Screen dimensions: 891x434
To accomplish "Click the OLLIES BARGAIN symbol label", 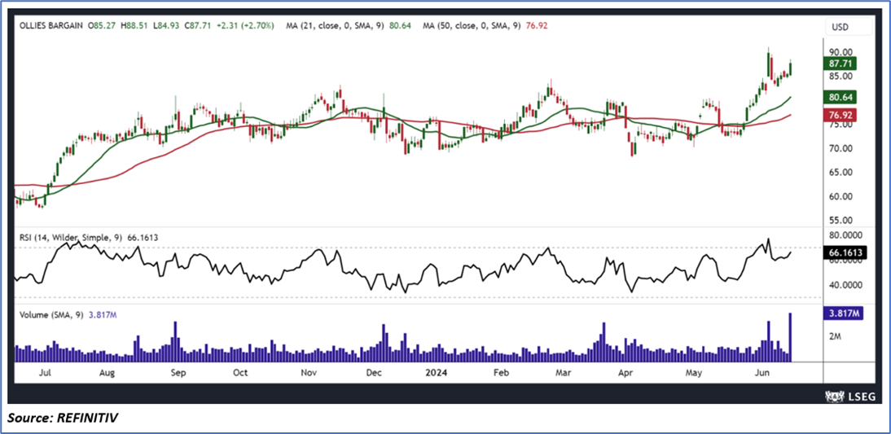I will pyautogui.click(x=50, y=25).
